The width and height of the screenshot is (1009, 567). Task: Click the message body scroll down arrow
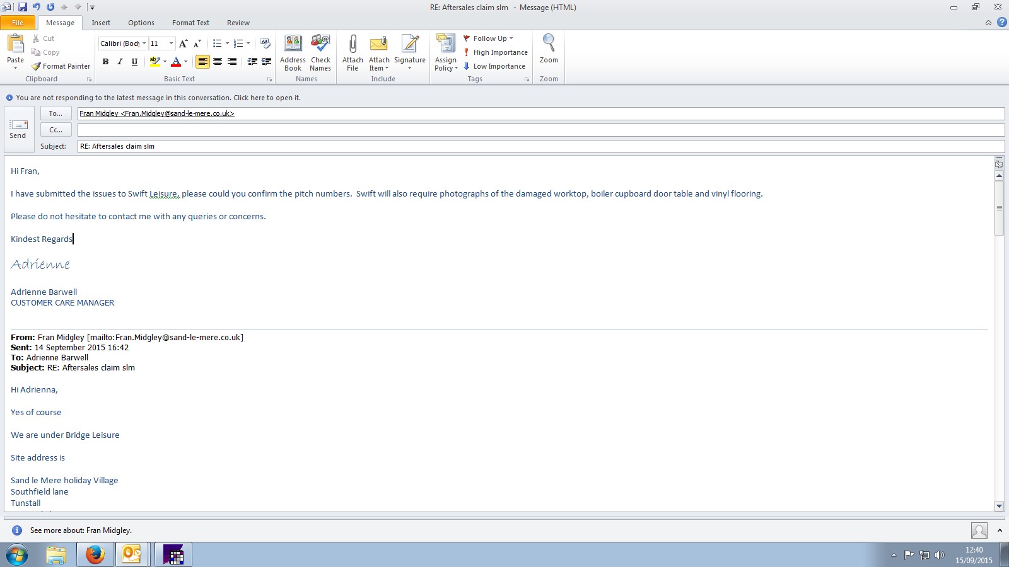click(x=999, y=506)
